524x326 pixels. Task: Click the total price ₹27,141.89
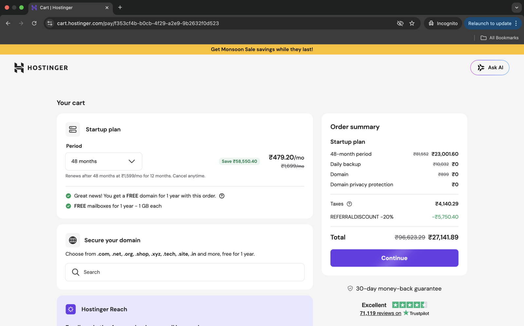pos(443,237)
